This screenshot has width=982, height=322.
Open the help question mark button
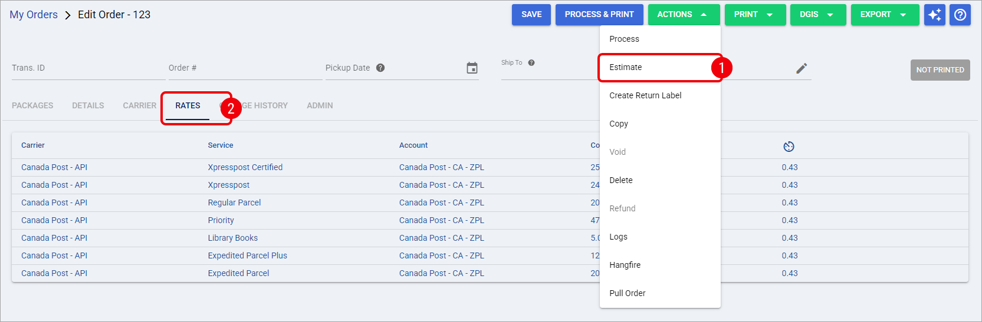(960, 15)
